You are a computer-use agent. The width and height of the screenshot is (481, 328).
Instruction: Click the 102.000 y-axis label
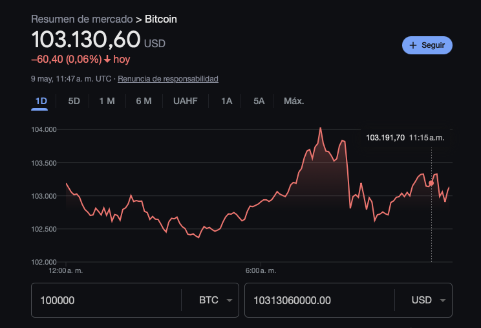[44, 262]
